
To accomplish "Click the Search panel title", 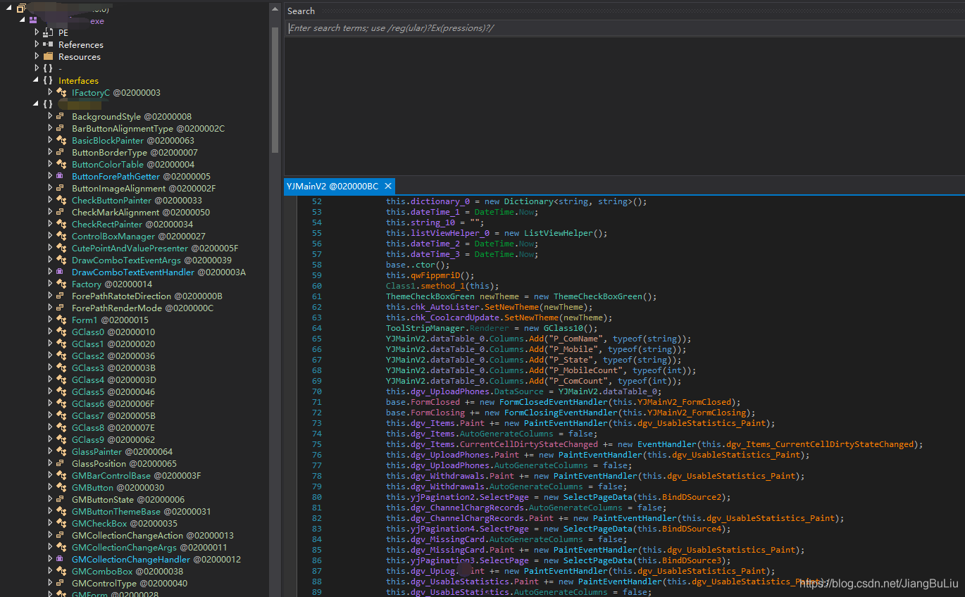I will point(301,11).
